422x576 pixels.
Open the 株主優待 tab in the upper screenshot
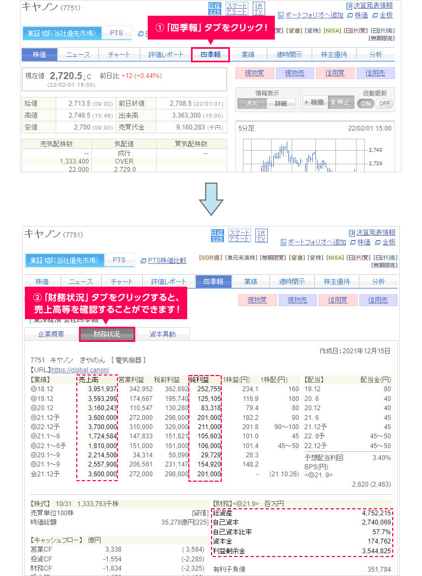[x=334, y=55]
